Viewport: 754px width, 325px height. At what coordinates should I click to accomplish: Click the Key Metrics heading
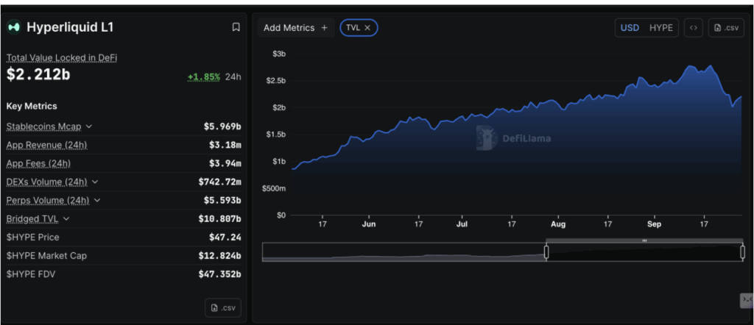[x=32, y=106]
